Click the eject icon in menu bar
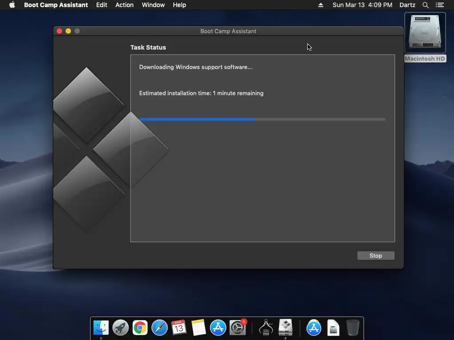This screenshot has height=340, width=454. tap(321, 5)
